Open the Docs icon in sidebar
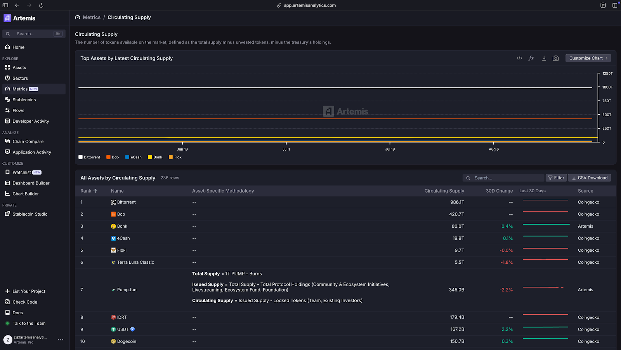Viewport: 621px width, 350px height. click(x=7, y=312)
